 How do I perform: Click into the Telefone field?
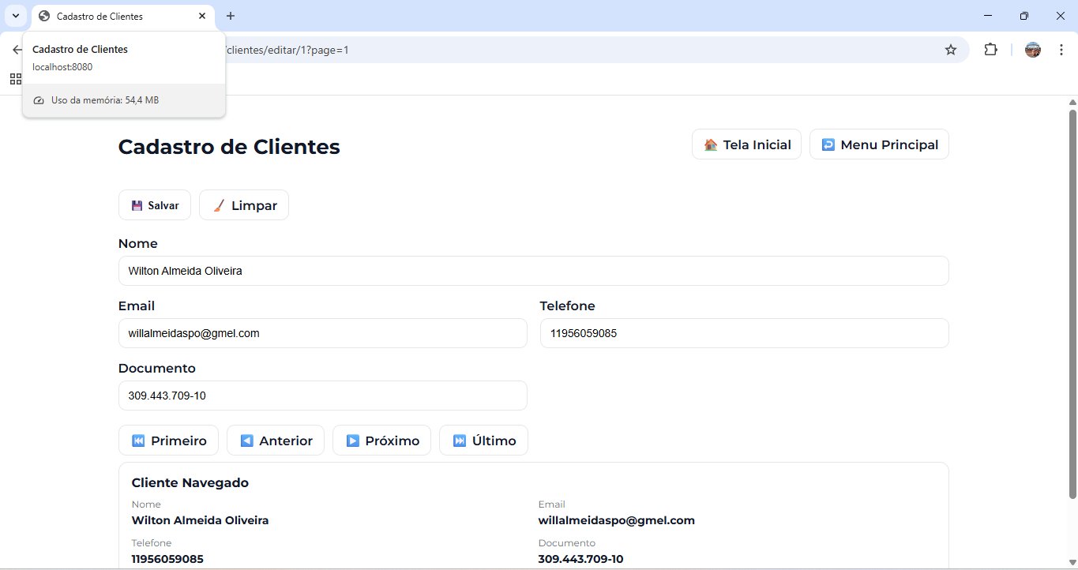point(744,333)
